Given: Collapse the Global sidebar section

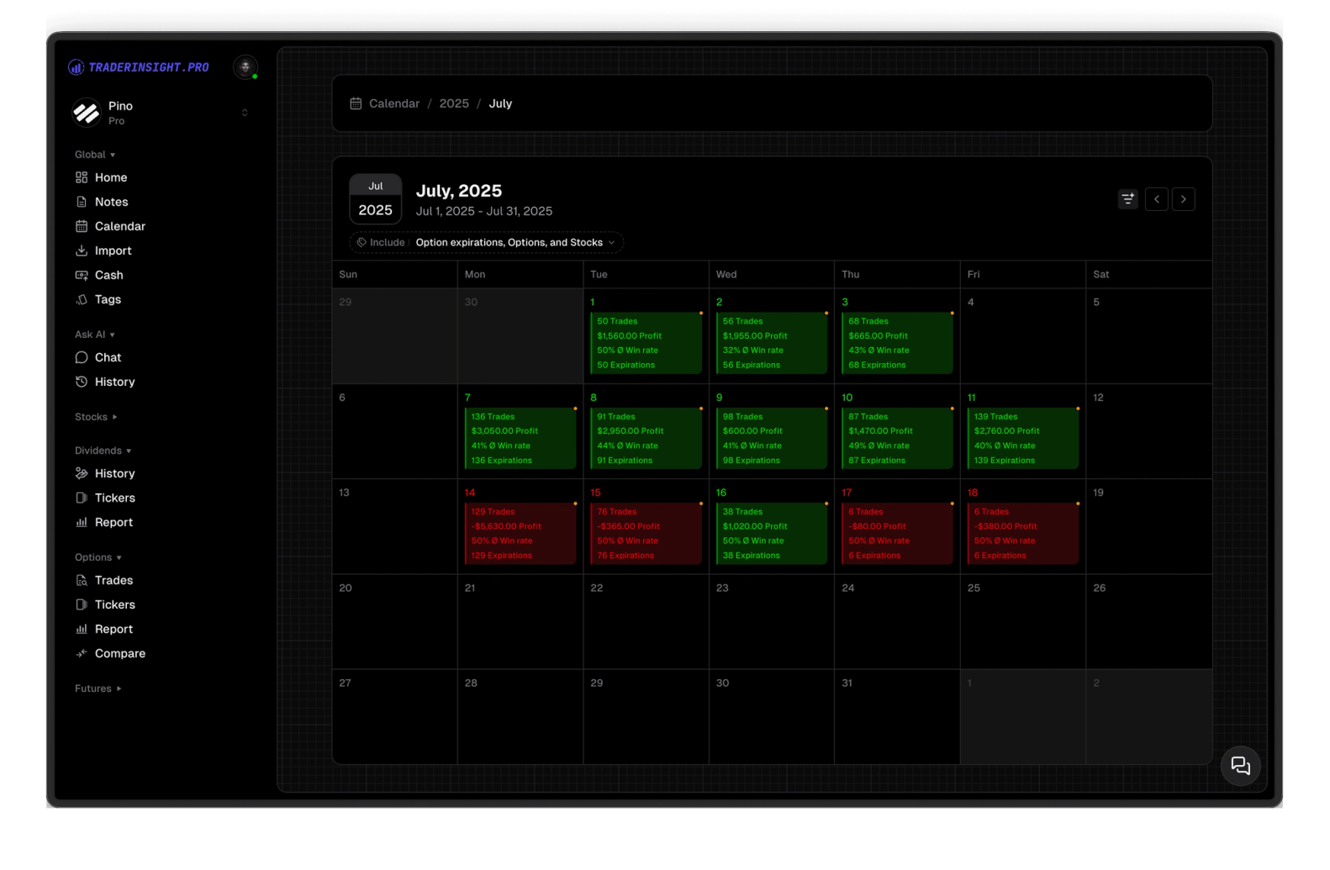Looking at the screenshot, I should pos(95,155).
